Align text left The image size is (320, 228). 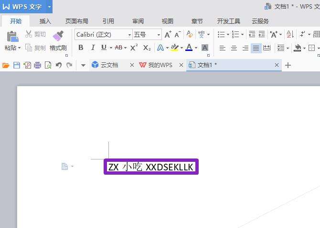point(223,48)
